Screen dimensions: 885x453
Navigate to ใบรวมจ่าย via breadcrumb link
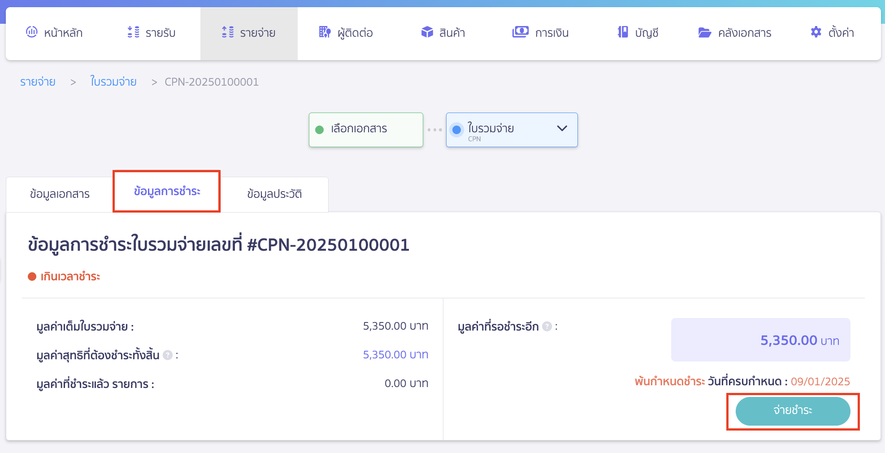tap(113, 82)
